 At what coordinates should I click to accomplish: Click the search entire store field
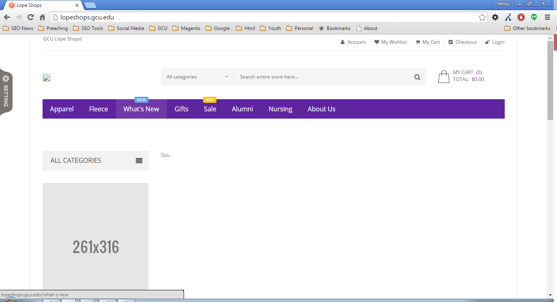[x=322, y=77]
